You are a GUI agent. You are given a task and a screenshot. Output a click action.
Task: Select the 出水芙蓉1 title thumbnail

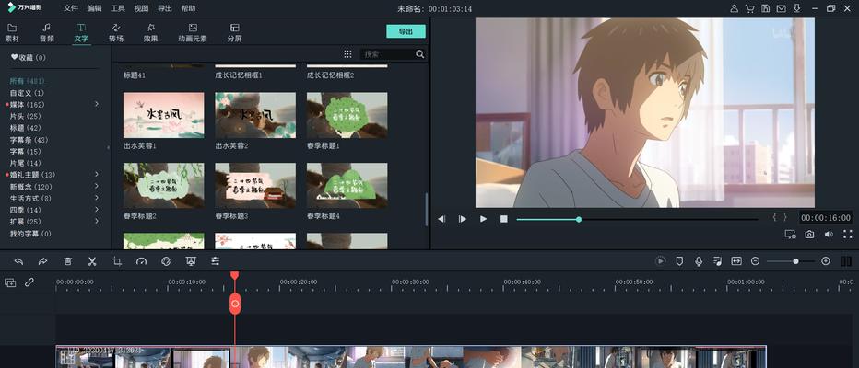click(x=164, y=115)
